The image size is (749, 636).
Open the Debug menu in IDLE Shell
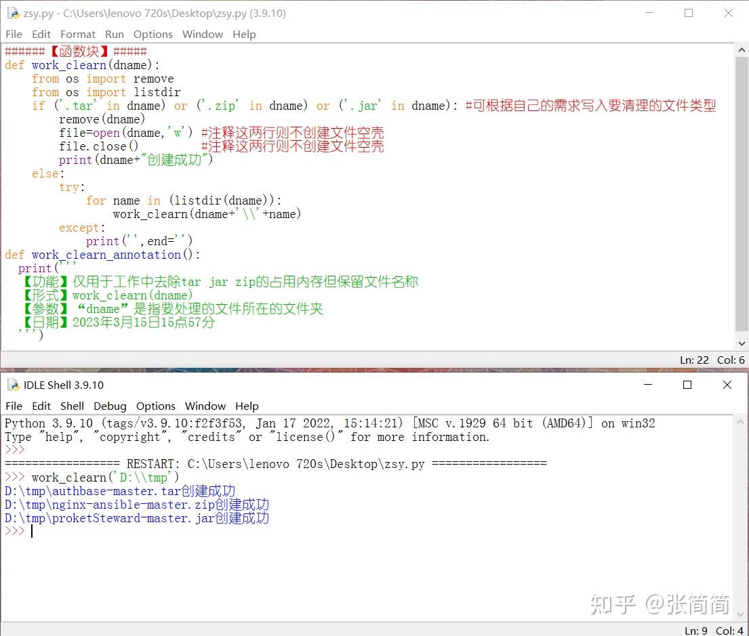tap(109, 406)
